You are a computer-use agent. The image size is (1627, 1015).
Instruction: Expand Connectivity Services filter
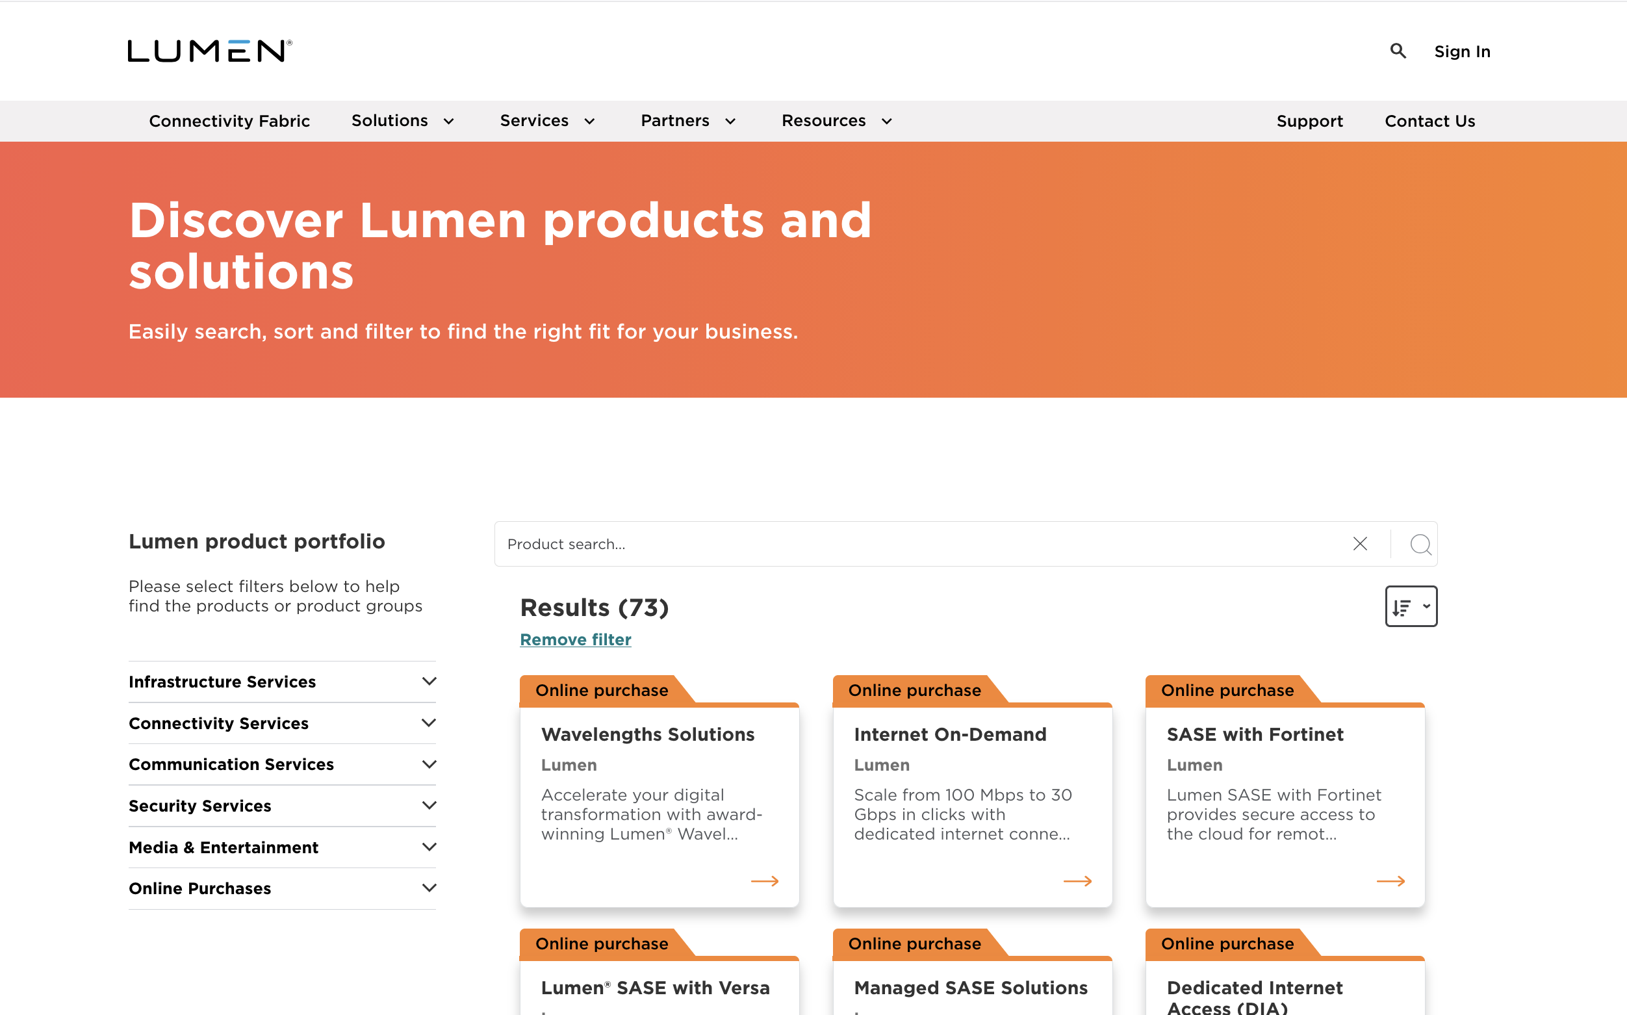(282, 724)
